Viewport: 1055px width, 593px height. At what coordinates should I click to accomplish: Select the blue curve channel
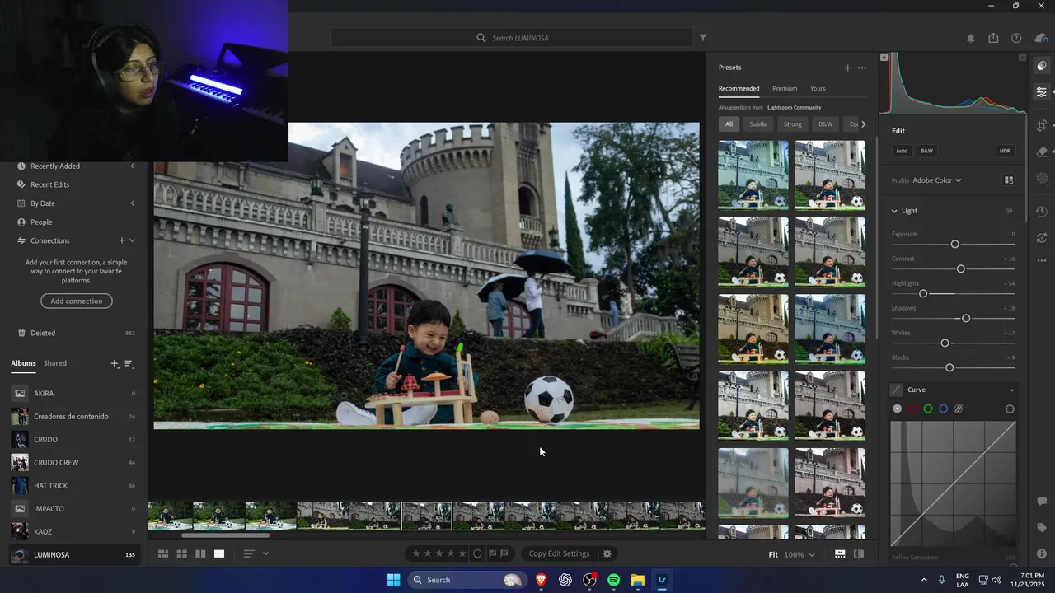(x=944, y=409)
